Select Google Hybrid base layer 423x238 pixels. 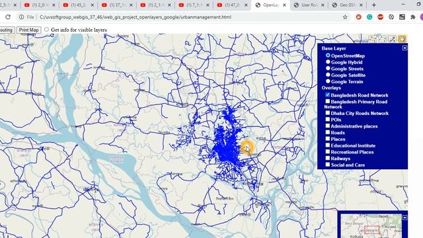[x=328, y=61]
